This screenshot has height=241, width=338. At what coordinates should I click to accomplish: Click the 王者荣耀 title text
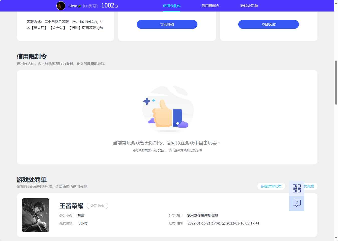pos(71,206)
